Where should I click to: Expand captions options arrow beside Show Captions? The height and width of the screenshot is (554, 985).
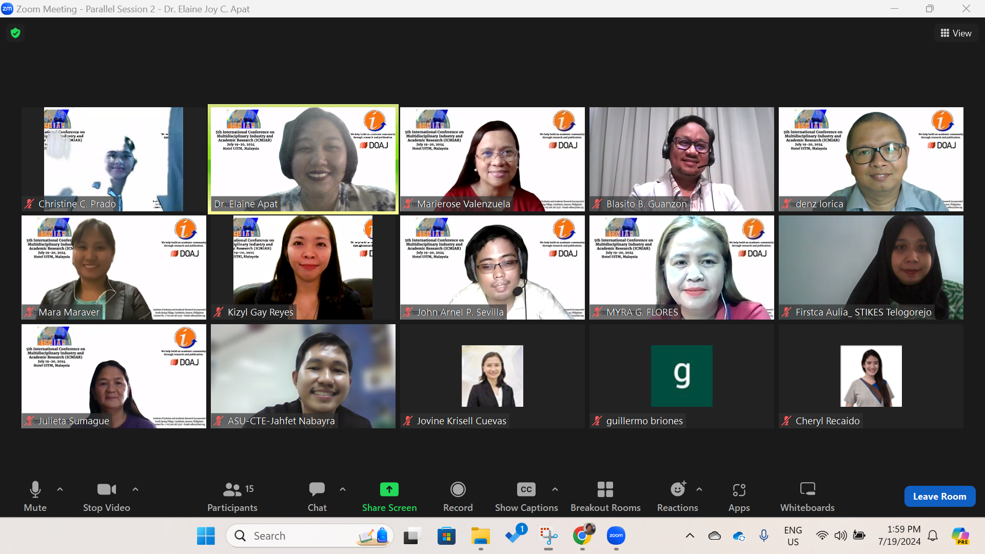pos(555,489)
